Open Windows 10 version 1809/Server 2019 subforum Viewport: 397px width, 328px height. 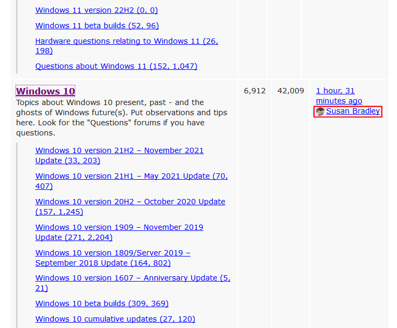coord(113,253)
